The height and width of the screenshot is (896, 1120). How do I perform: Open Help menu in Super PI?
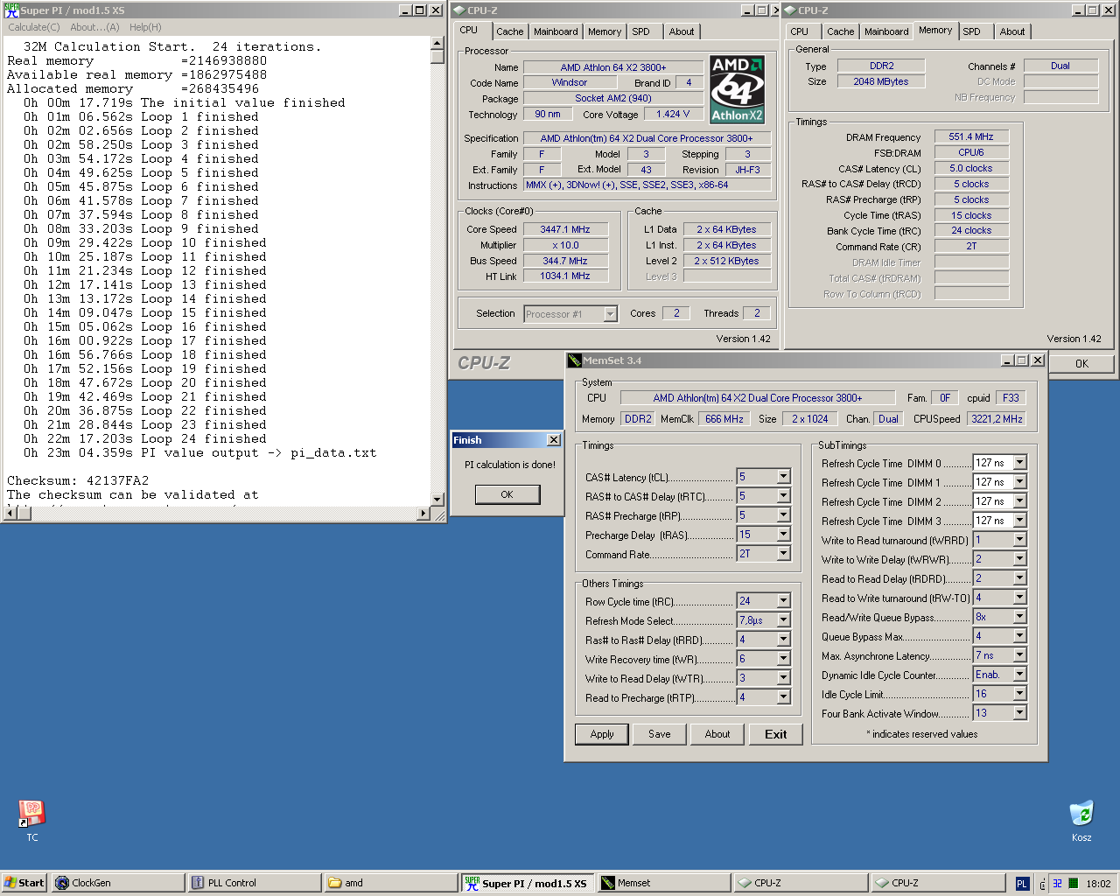pyautogui.click(x=145, y=27)
